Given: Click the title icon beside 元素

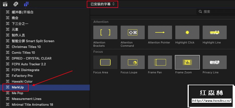Looking at the screenshot, I should [x=8, y=29].
